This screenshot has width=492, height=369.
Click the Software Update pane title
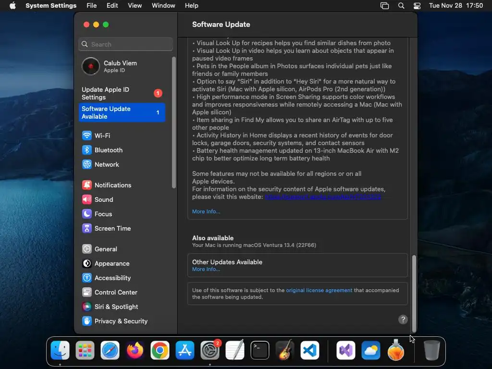221,25
